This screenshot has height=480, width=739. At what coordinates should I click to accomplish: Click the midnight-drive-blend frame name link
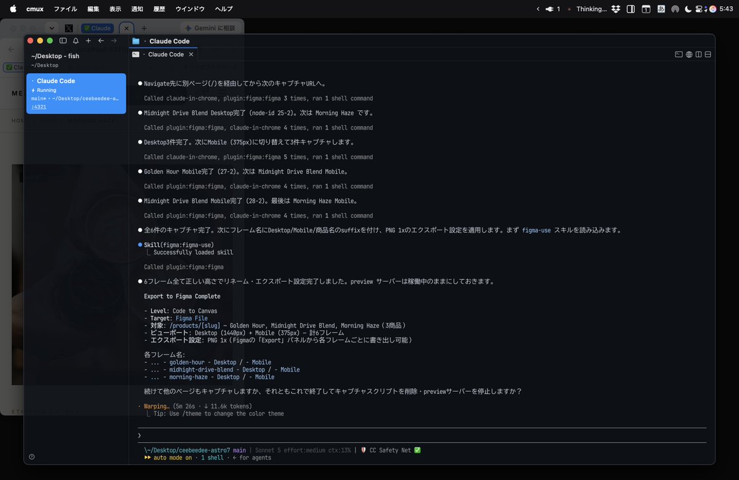[x=202, y=370]
